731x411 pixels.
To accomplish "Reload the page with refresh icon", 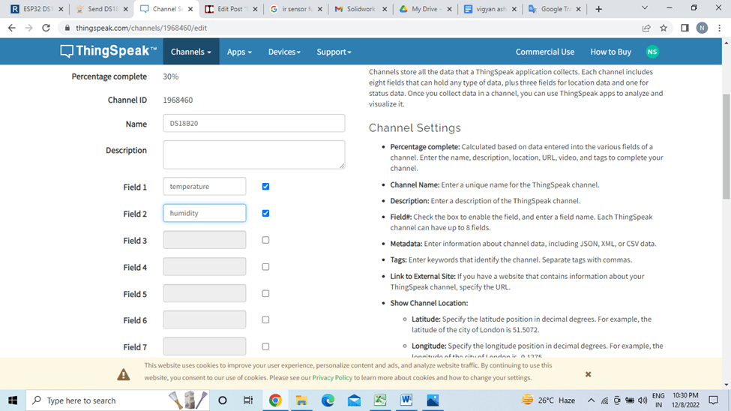I will pyautogui.click(x=46, y=28).
